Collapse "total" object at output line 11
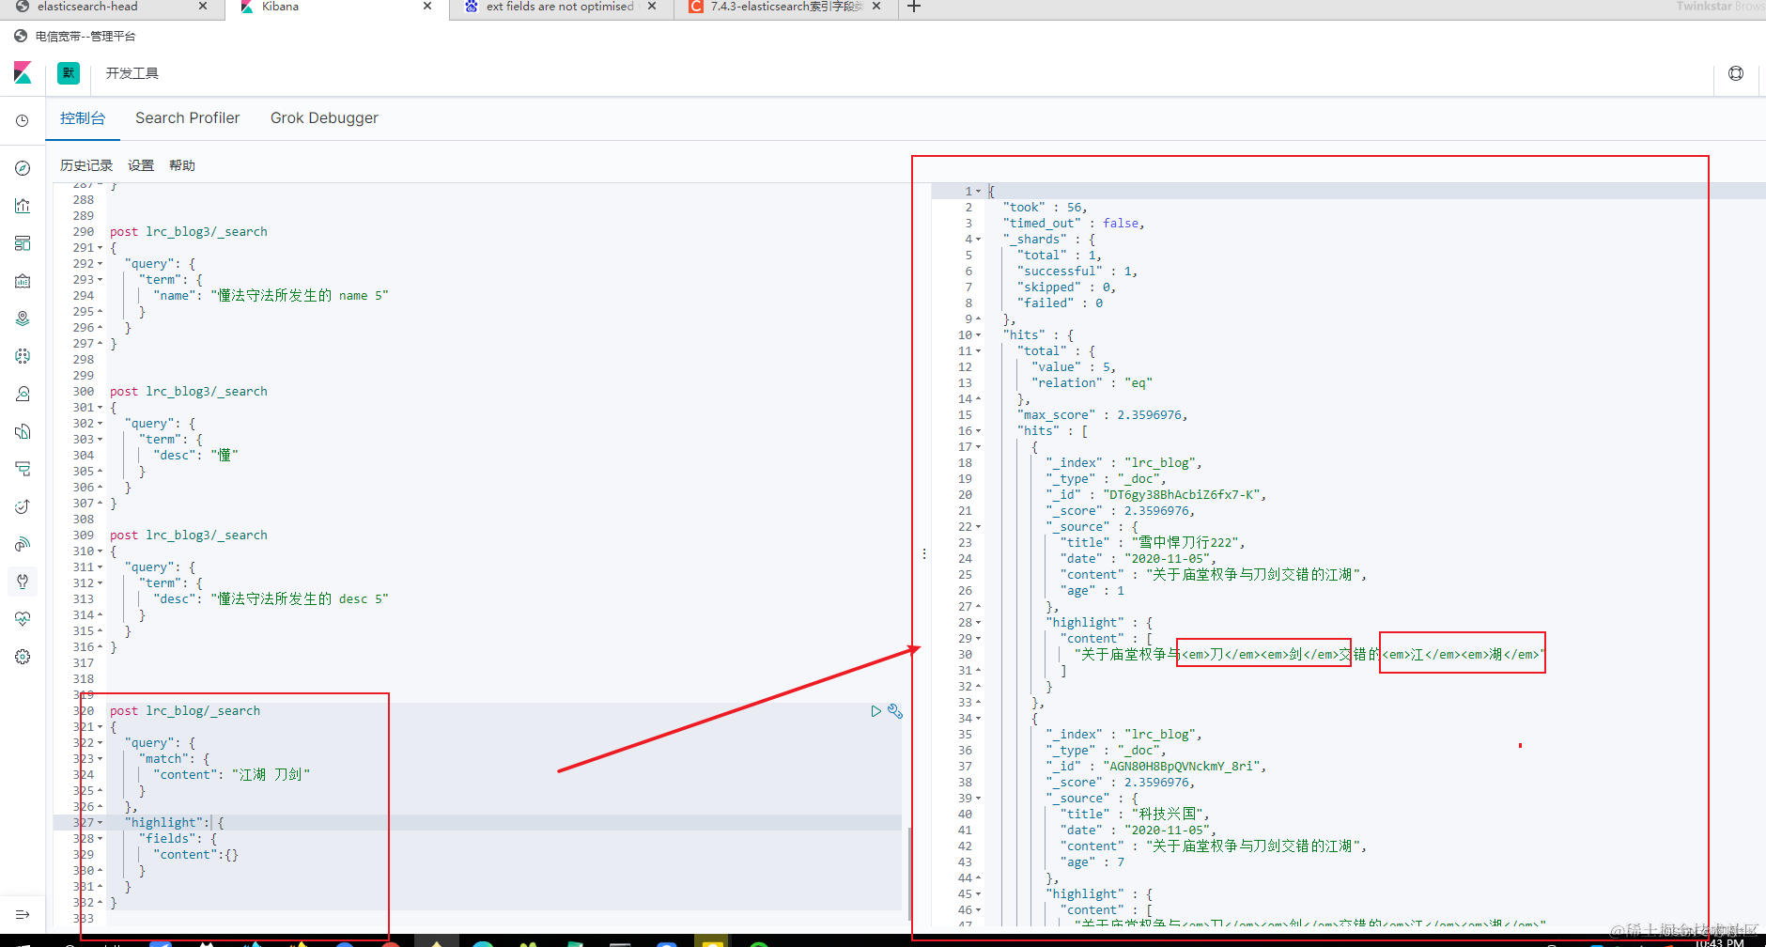1766x947 pixels. point(978,351)
